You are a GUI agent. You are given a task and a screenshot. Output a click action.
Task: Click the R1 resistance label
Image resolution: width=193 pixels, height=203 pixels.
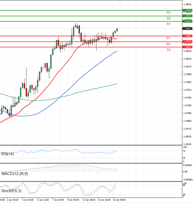(x=169, y=24)
